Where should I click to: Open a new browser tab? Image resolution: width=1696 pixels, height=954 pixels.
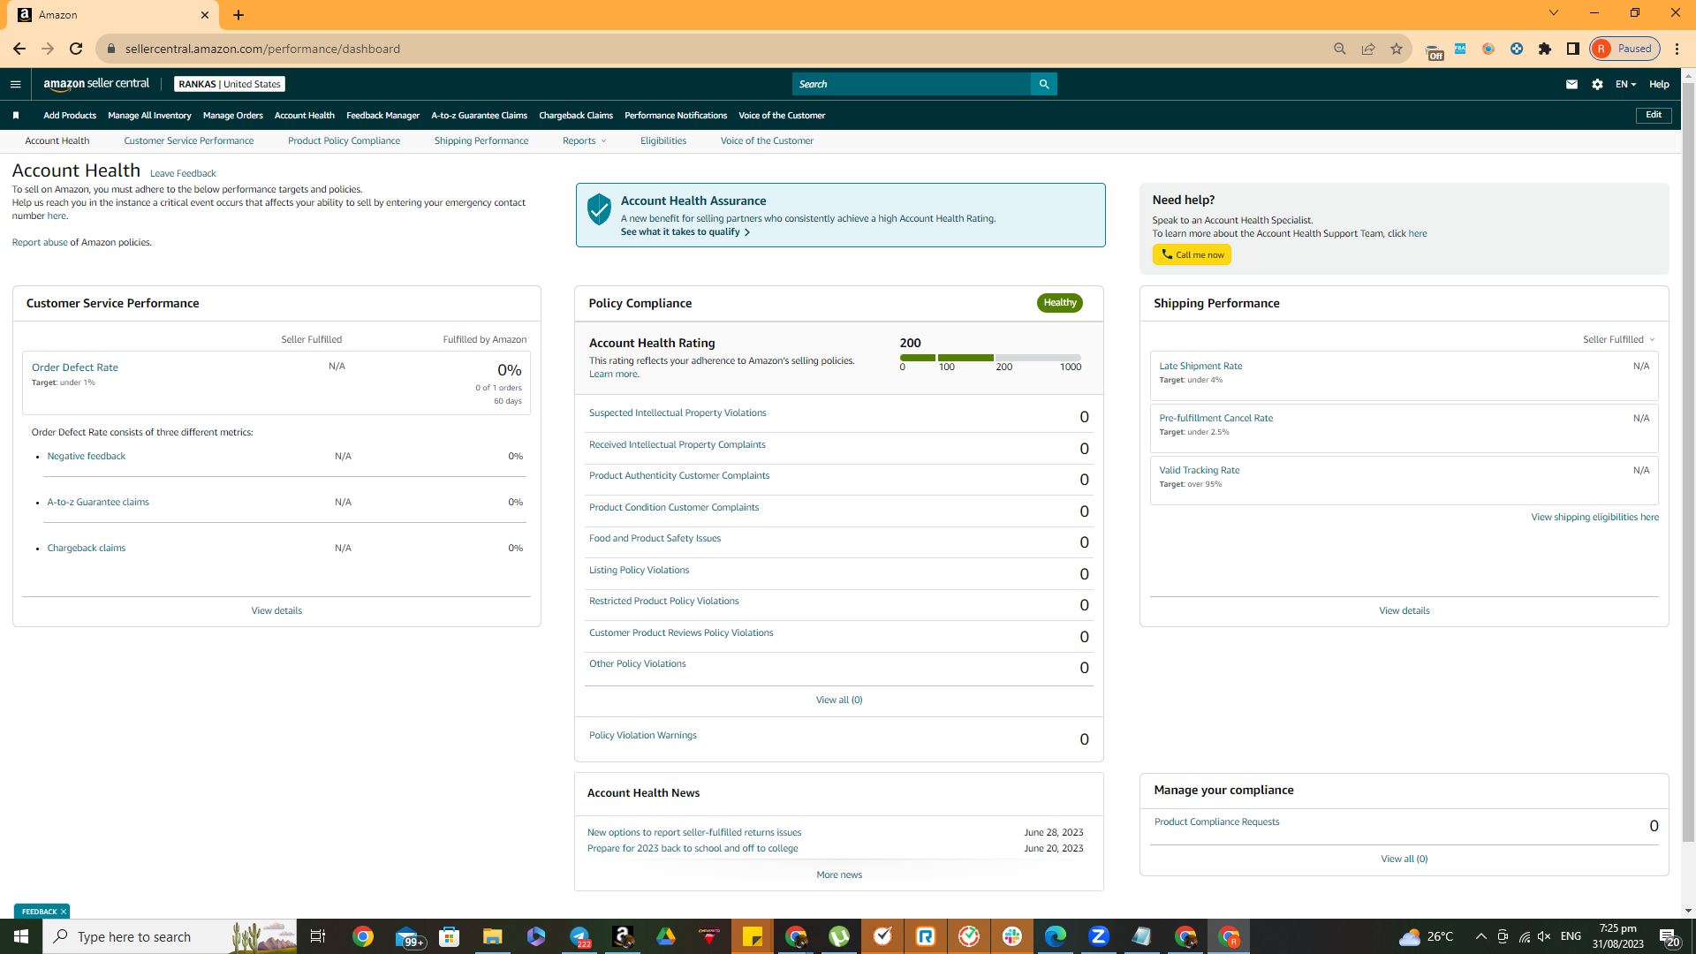[x=238, y=15]
